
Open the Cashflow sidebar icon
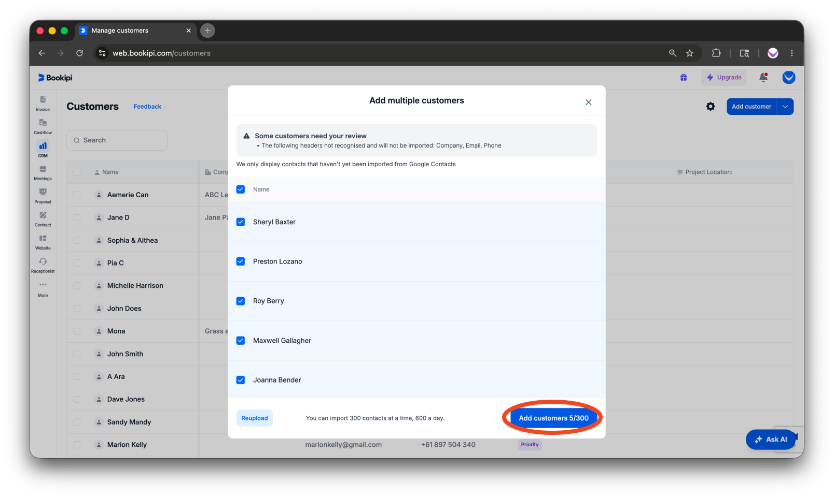[43, 126]
